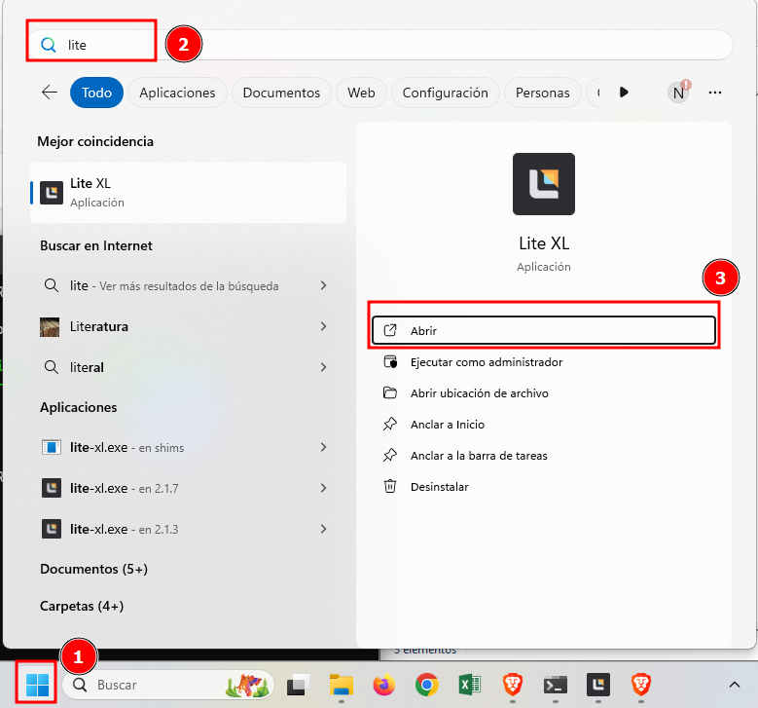The height and width of the screenshot is (708, 758).
Task: Switch to the Aplicaciones filter tab
Action: tap(177, 93)
